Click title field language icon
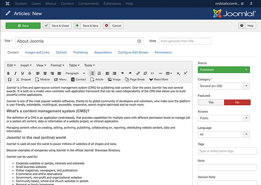 139,41
